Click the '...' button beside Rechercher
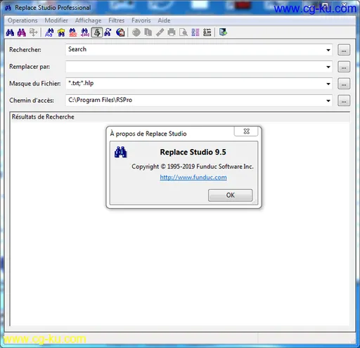360x348 pixels. [x=344, y=50]
